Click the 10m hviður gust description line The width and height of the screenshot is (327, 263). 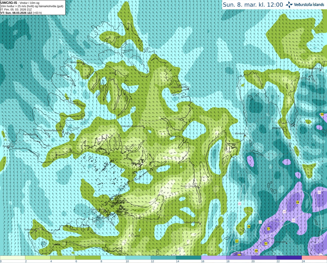[32, 6]
